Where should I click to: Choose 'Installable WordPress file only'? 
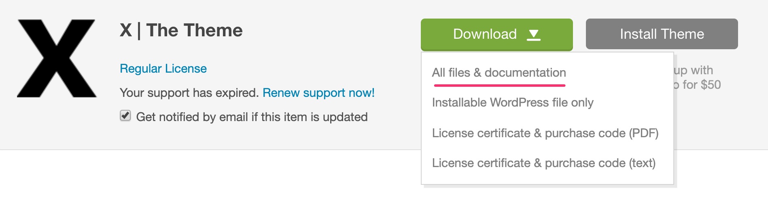pyautogui.click(x=513, y=102)
